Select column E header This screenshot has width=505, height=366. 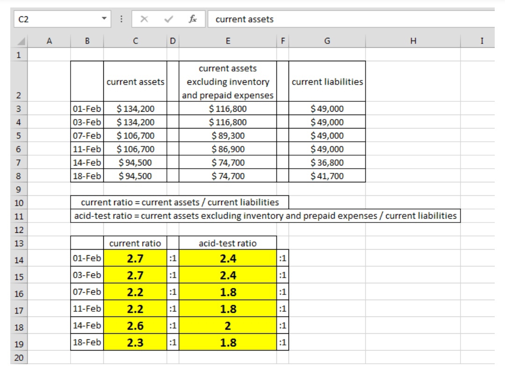[228, 41]
